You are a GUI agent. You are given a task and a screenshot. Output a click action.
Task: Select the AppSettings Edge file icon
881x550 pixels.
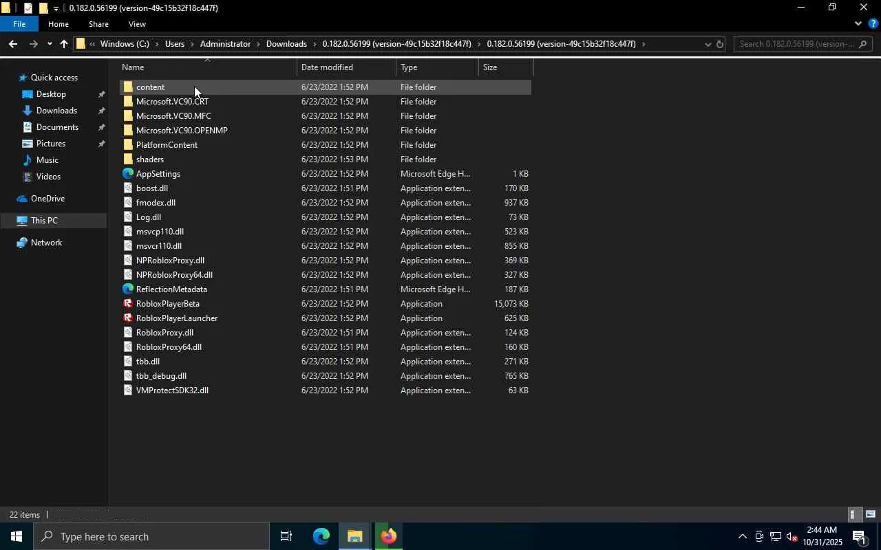[x=128, y=174]
